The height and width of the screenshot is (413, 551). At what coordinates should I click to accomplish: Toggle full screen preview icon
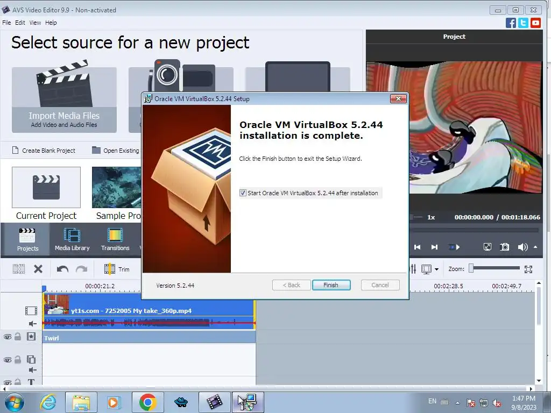(488, 247)
